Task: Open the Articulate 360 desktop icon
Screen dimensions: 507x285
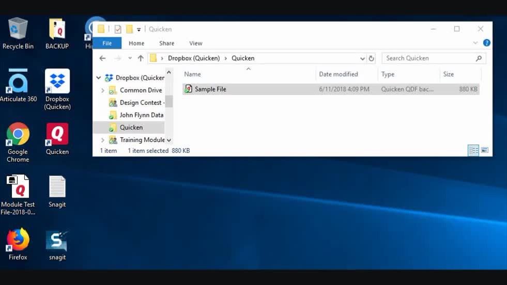Action: click(18, 82)
